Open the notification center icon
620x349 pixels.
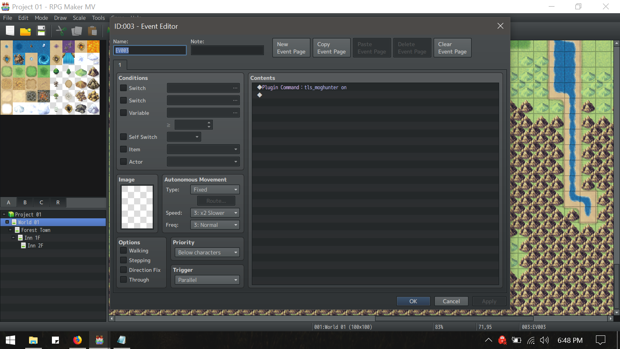click(600, 340)
